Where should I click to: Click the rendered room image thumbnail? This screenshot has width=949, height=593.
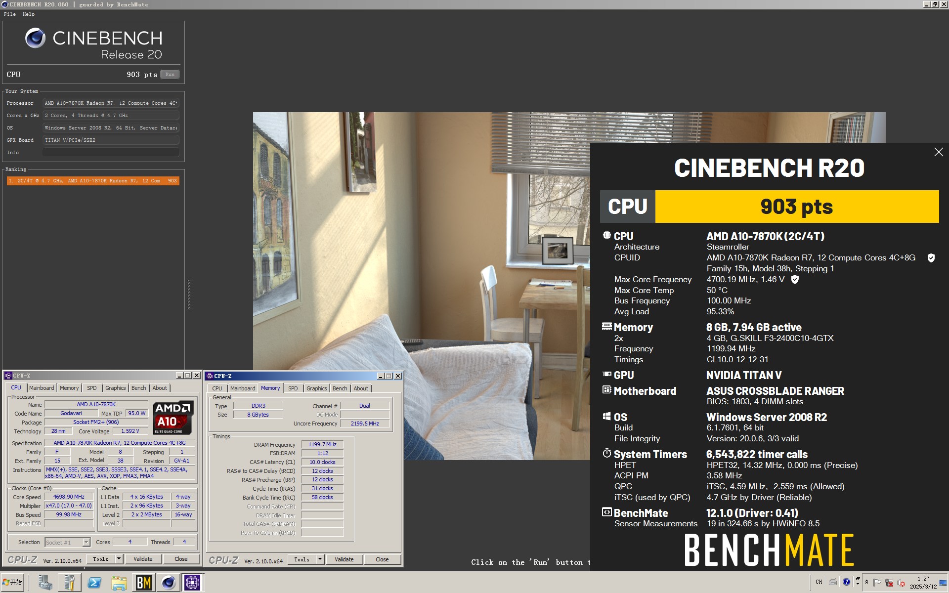[422, 286]
